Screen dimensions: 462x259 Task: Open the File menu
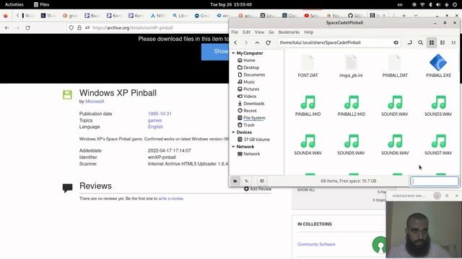click(235, 32)
